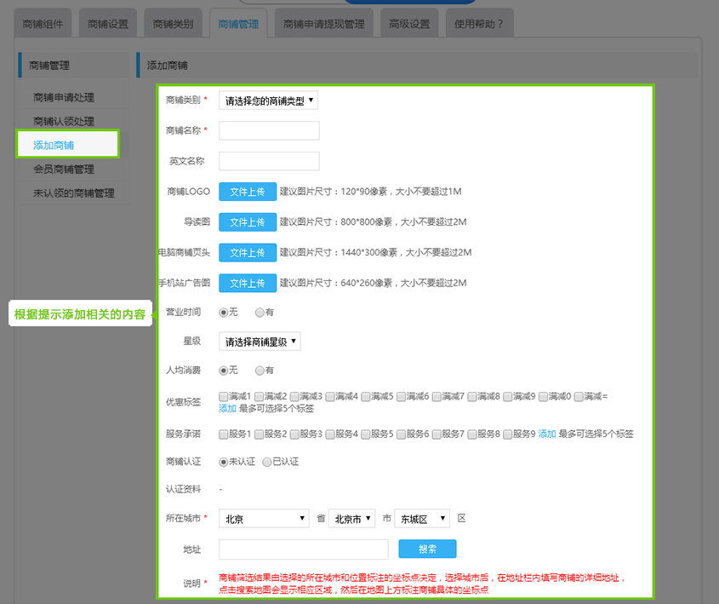This screenshot has width=719, height=604.
Task: Click 添加 link after 服务9
Action: click(546, 434)
